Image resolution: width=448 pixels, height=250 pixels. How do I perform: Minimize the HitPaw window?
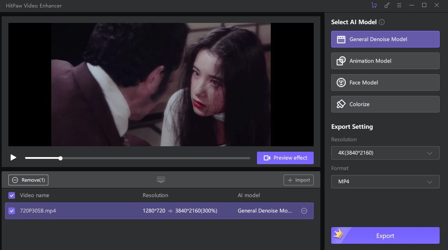(x=412, y=5)
